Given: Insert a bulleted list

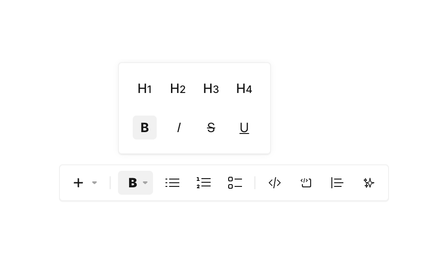Looking at the screenshot, I should [x=172, y=183].
